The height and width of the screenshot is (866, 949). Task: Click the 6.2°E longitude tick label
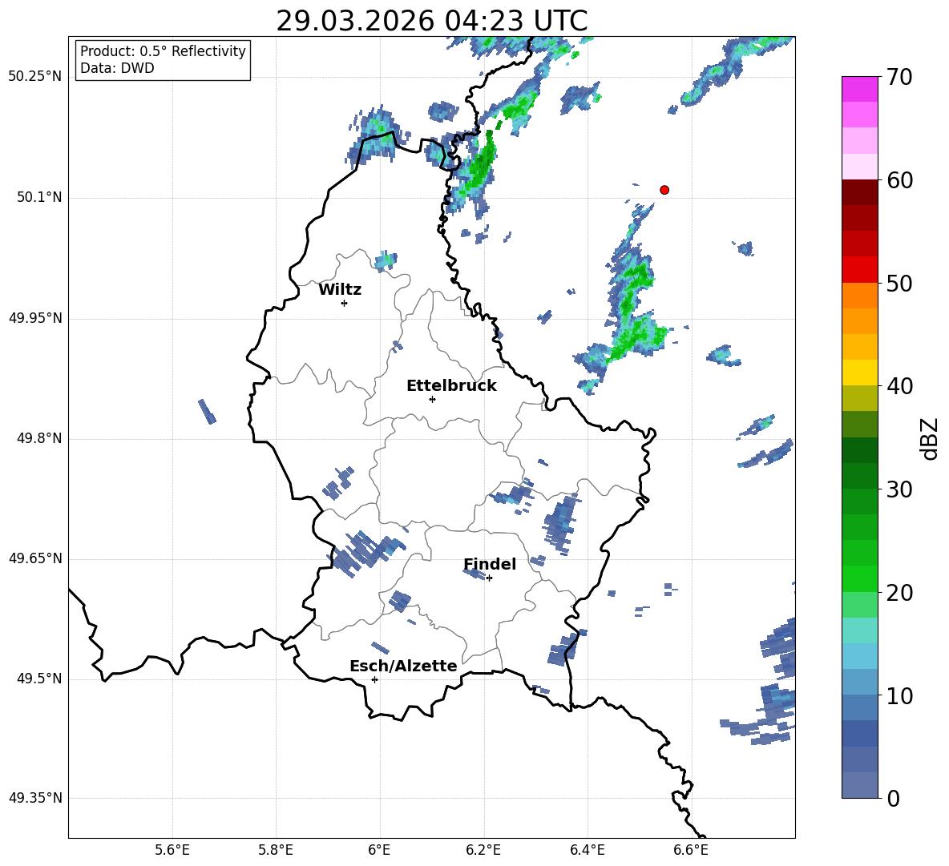(484, 849)
